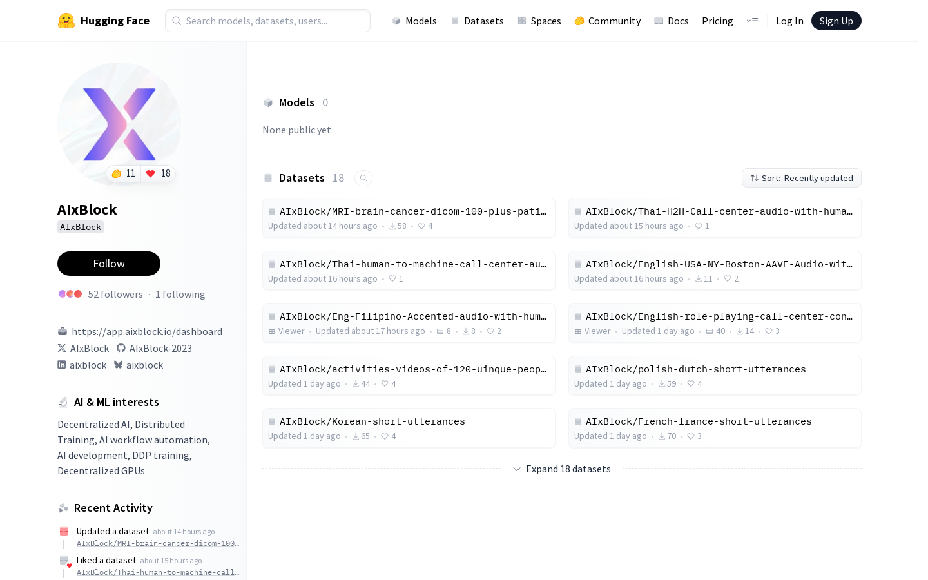The width and height of the screenshot is (928, 580).
Task: Open the Docs menu item
Action: (x=672, y=21)
